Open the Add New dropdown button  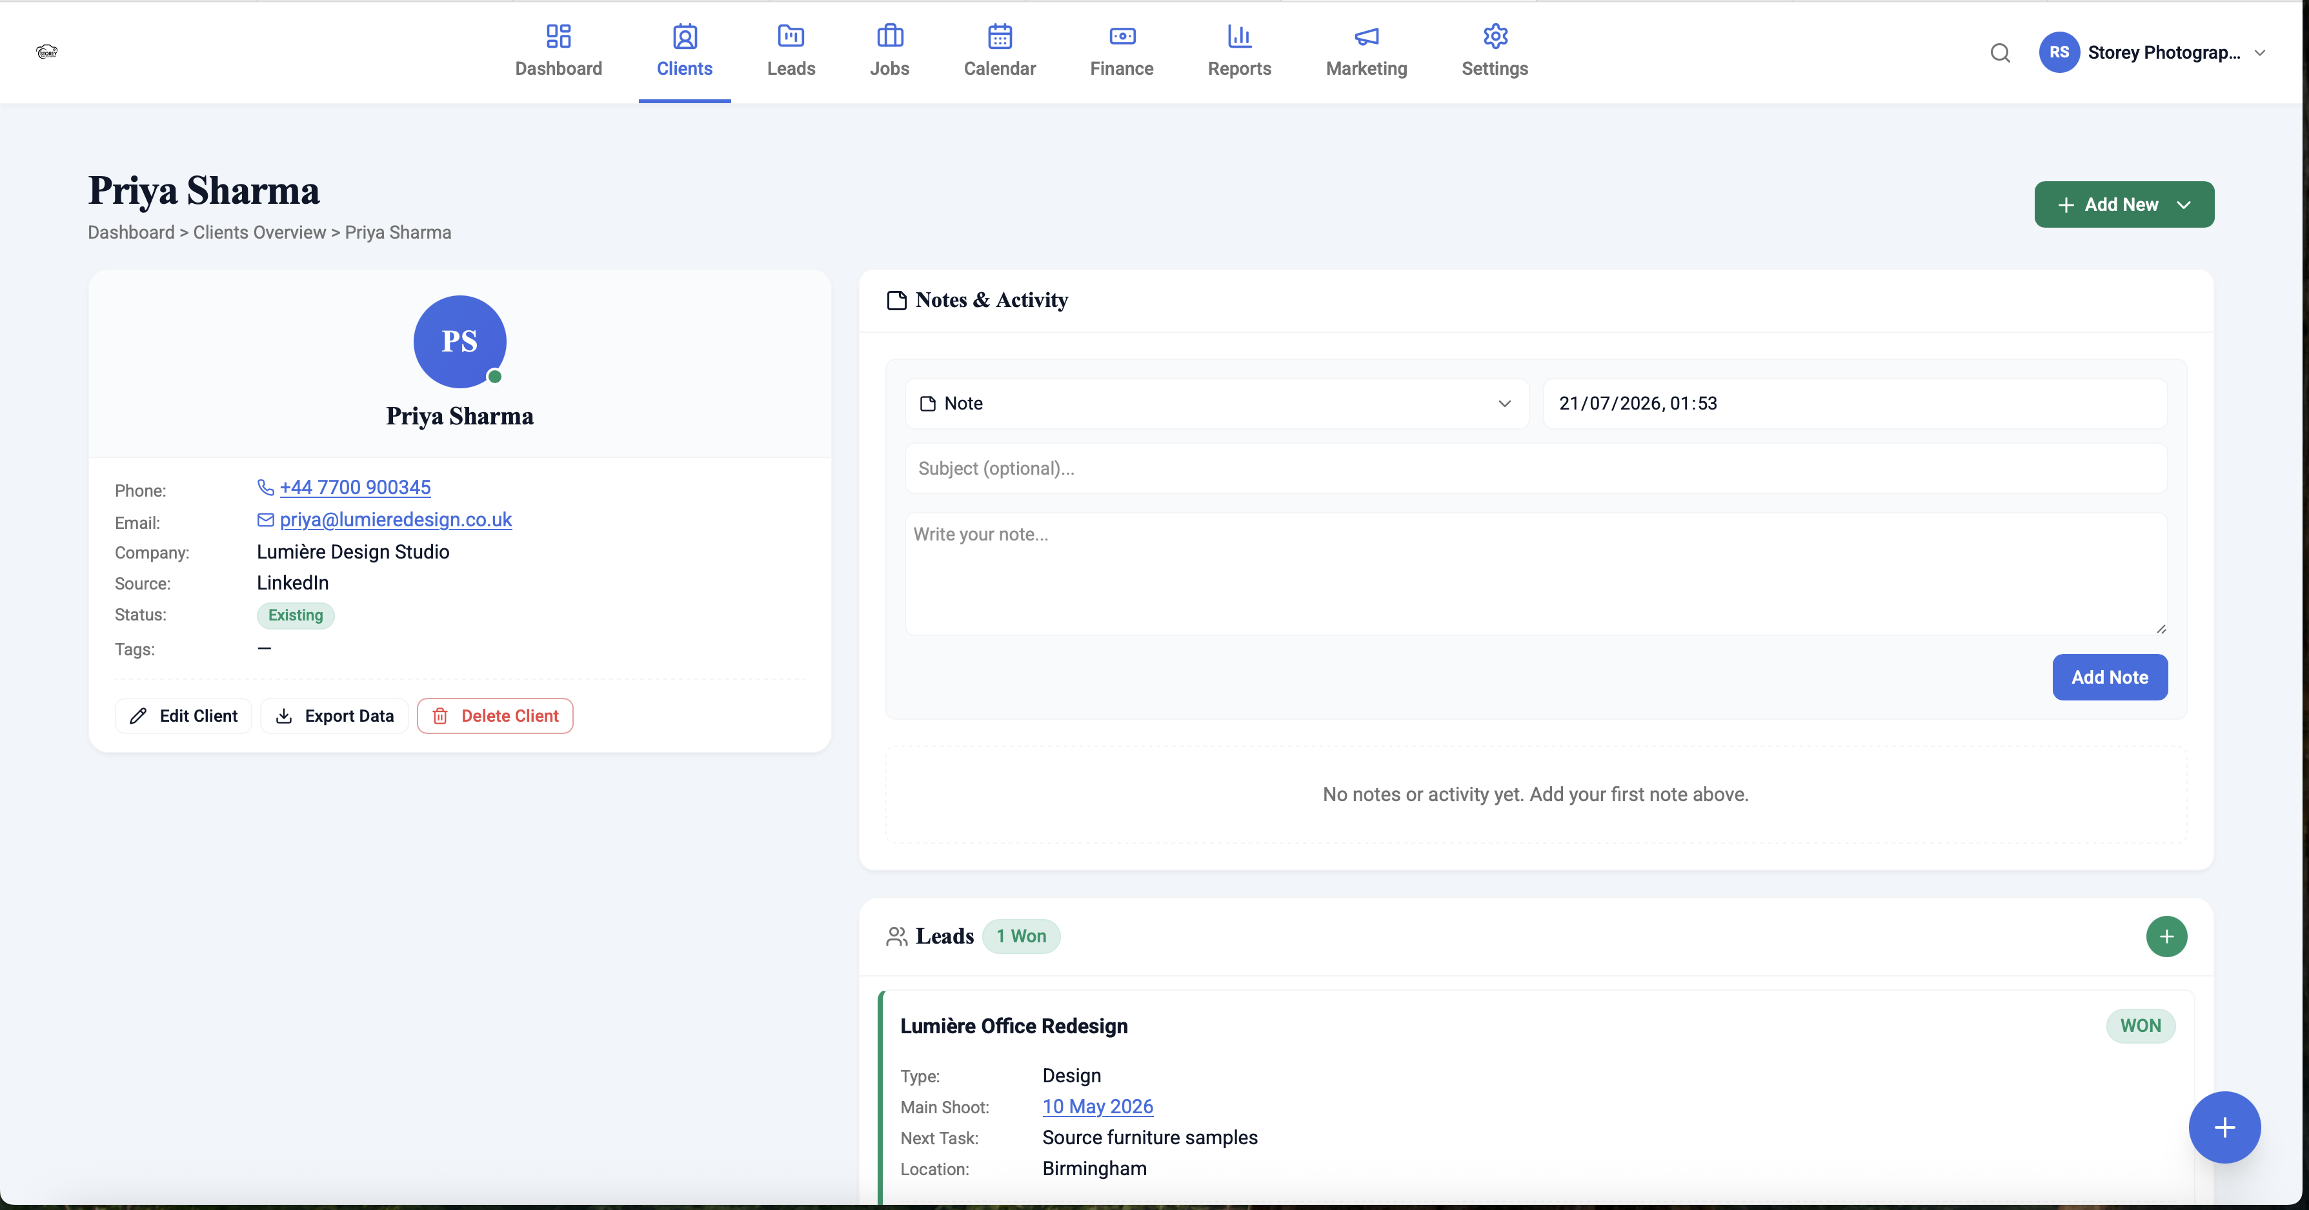(2123, 204)
